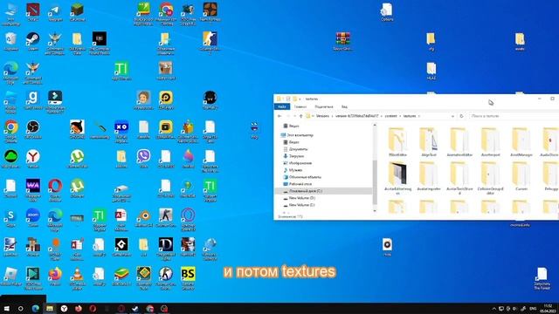This screenshot has height=314, width=559.
Task: Open Загрузки in the navigation pane
Action: tap(293, 156)
